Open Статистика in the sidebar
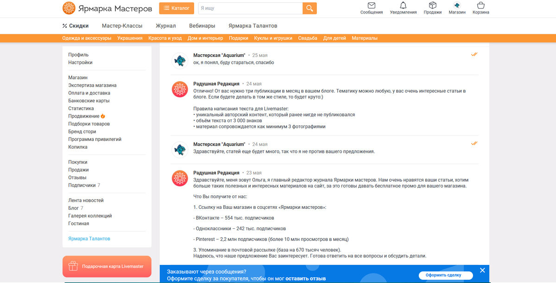Viewport: 556px width, 283px height. click(81, 108)
